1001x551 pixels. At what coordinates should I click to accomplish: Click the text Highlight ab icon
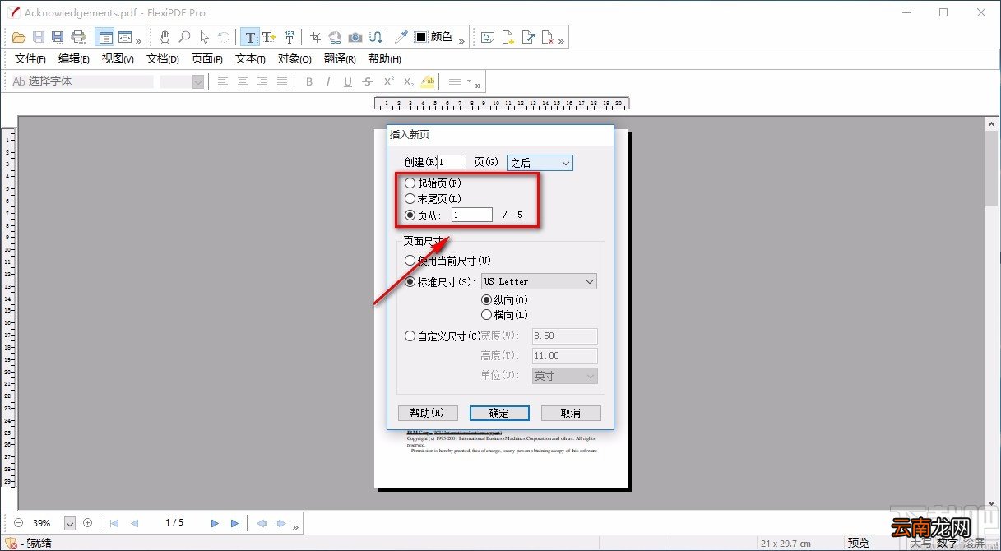428,81
